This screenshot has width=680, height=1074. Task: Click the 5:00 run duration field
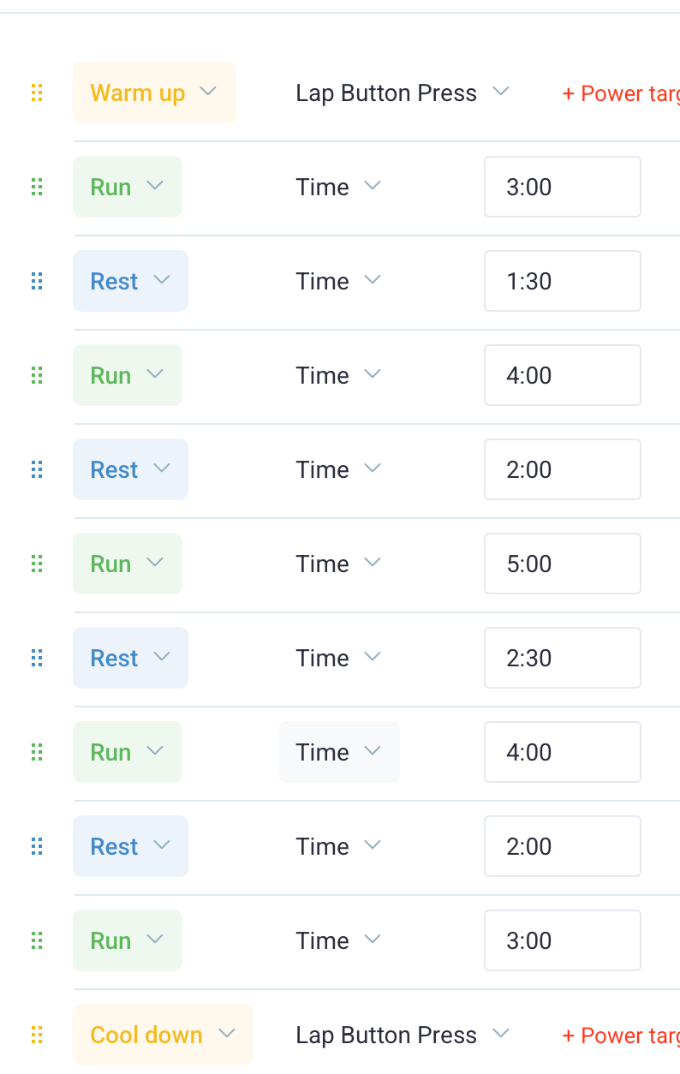coord(562,564)
